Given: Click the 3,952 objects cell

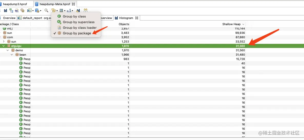Looking at the screenshot, I should [125, 37].
